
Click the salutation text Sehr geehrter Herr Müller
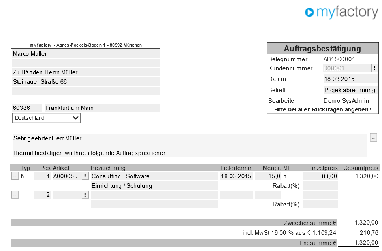[47, 138]
